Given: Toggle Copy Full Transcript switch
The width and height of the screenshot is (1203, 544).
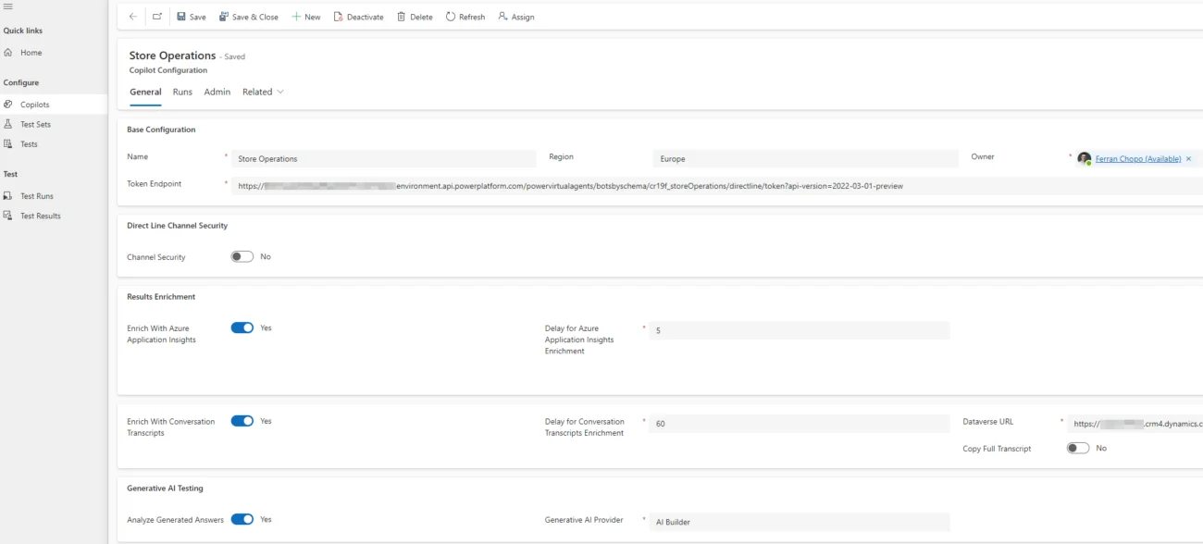Looking at the screenshot, I should (x=1078, y=448).
